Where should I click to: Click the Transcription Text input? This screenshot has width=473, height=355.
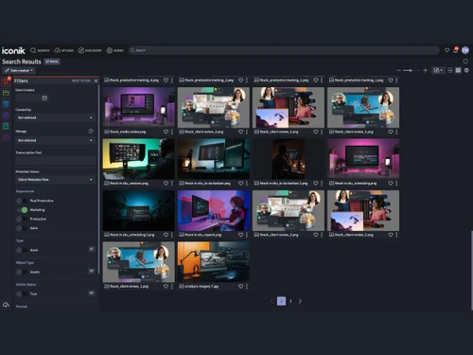tap(55, 161)
